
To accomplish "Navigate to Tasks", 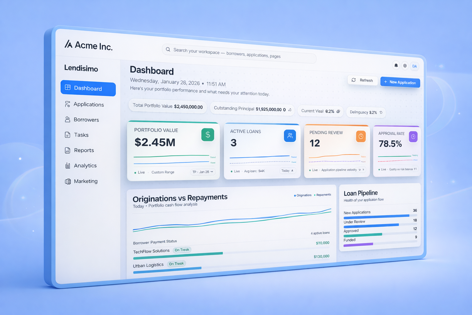I will pos(77,135).
